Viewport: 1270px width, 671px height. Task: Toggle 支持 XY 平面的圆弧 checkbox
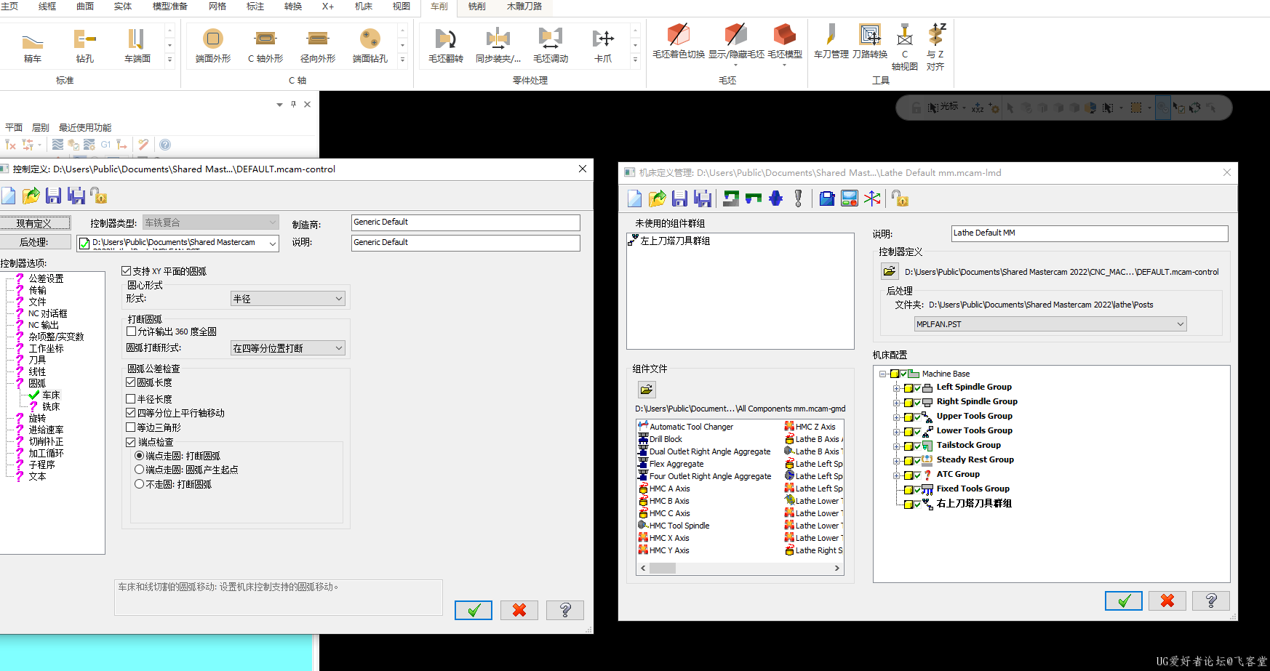point(127,271)
